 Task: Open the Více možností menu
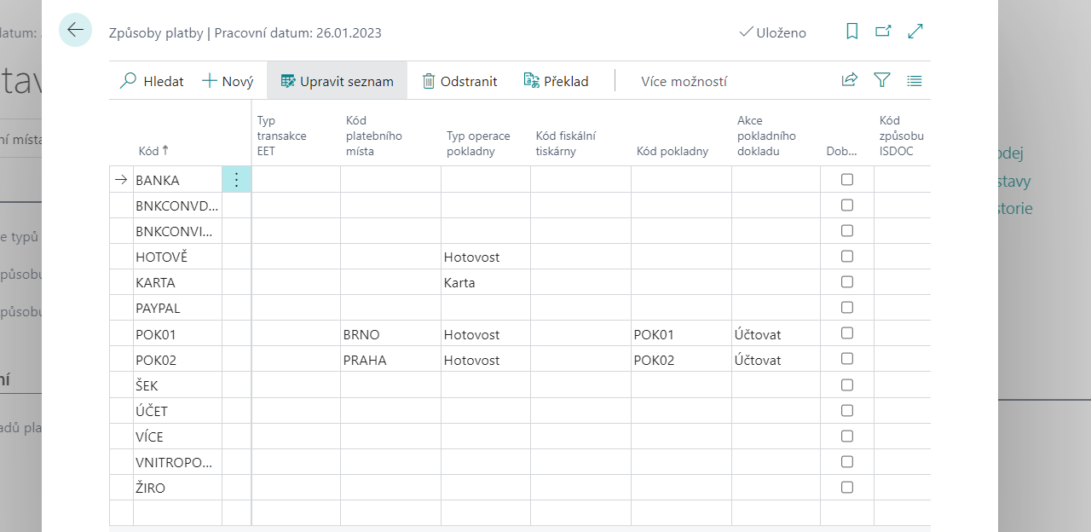[684, 82]
